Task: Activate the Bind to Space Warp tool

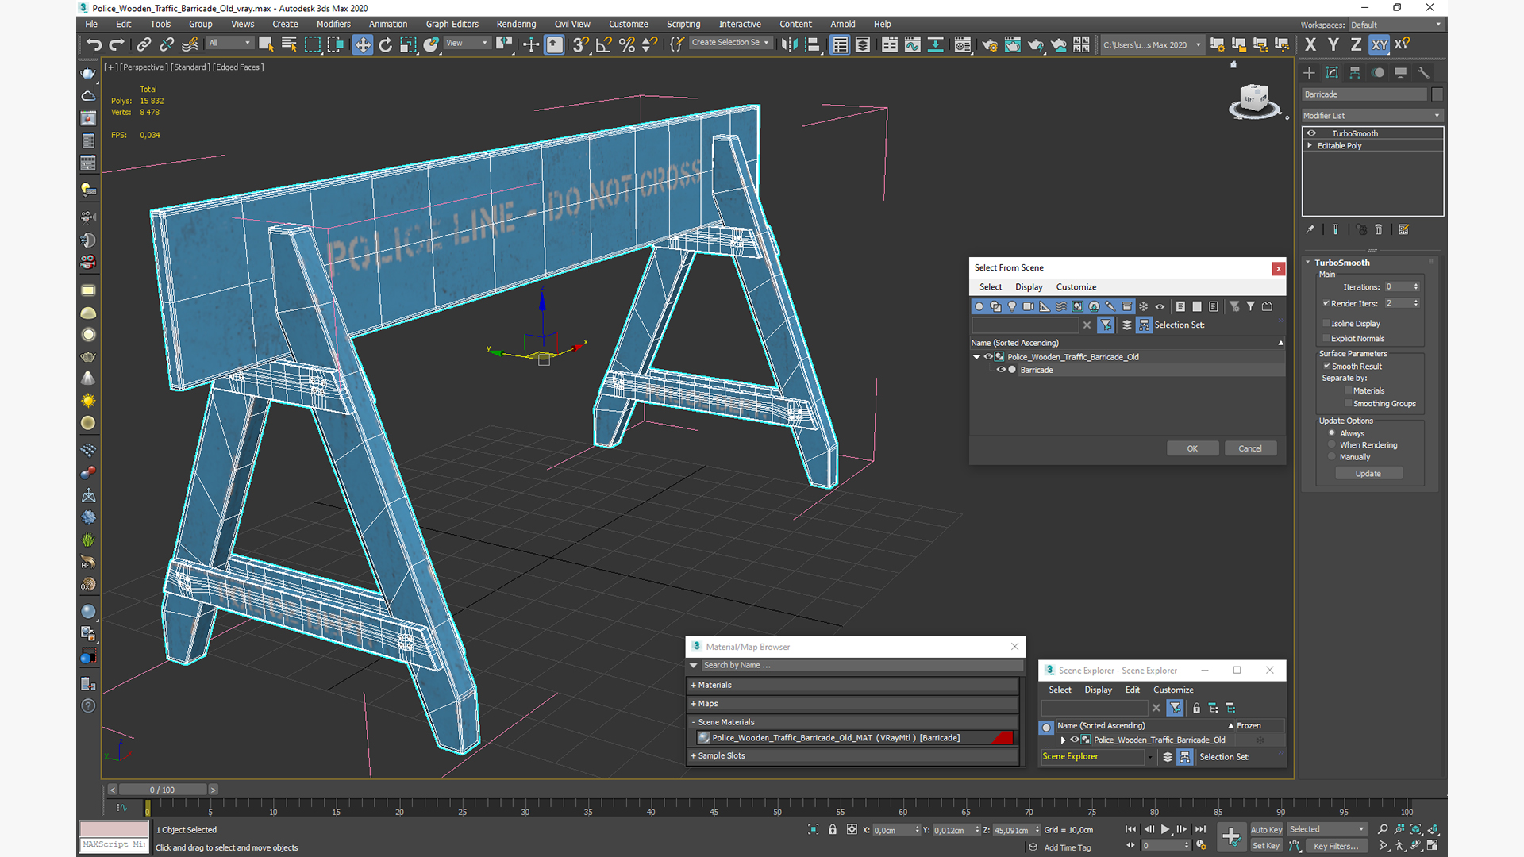Action: [190, 44]
